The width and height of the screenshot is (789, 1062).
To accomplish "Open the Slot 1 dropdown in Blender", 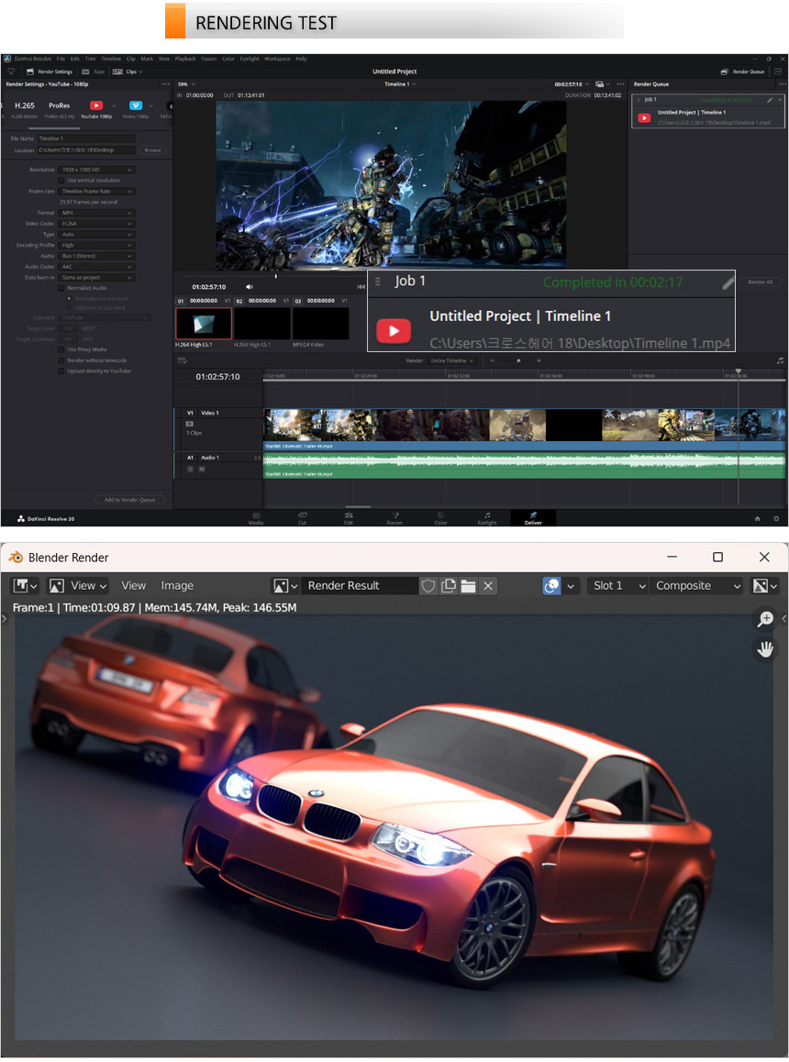I will pos(617,586).
